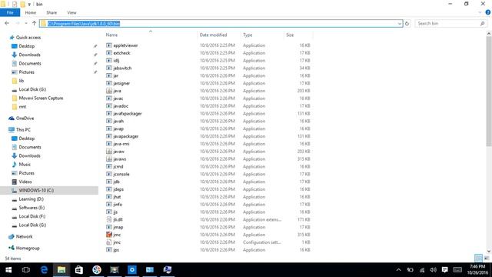Viewport: 492px width, 277px height.
Task: Open the Windows Start menu
Action: coord(8,270)
